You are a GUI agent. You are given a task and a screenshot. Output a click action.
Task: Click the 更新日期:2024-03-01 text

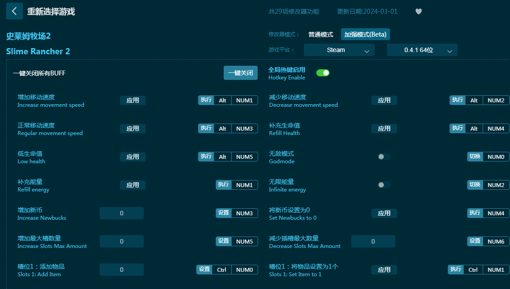367,12
